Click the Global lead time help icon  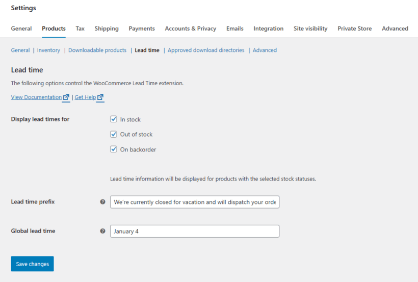click(x=103, y=231)
